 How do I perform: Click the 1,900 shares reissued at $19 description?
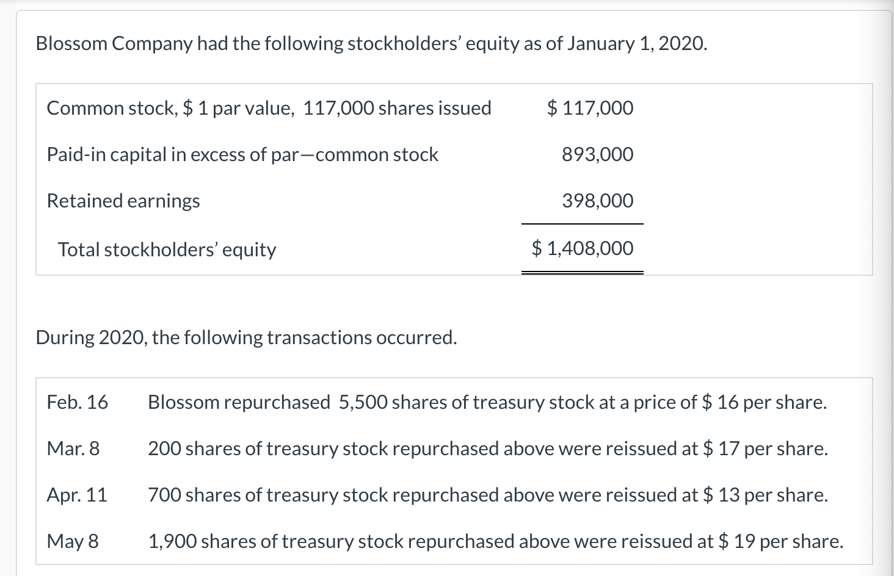pyautogui.click(x=496, y=541)
